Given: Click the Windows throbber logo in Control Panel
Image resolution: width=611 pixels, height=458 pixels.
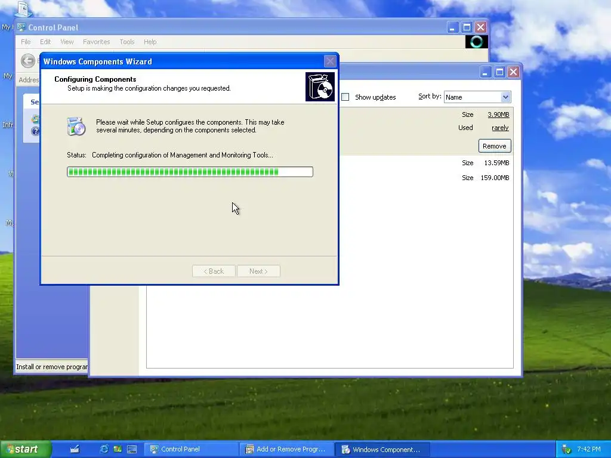Looking at the screenshot, I should pyautogui.click(x=477, y=42).
